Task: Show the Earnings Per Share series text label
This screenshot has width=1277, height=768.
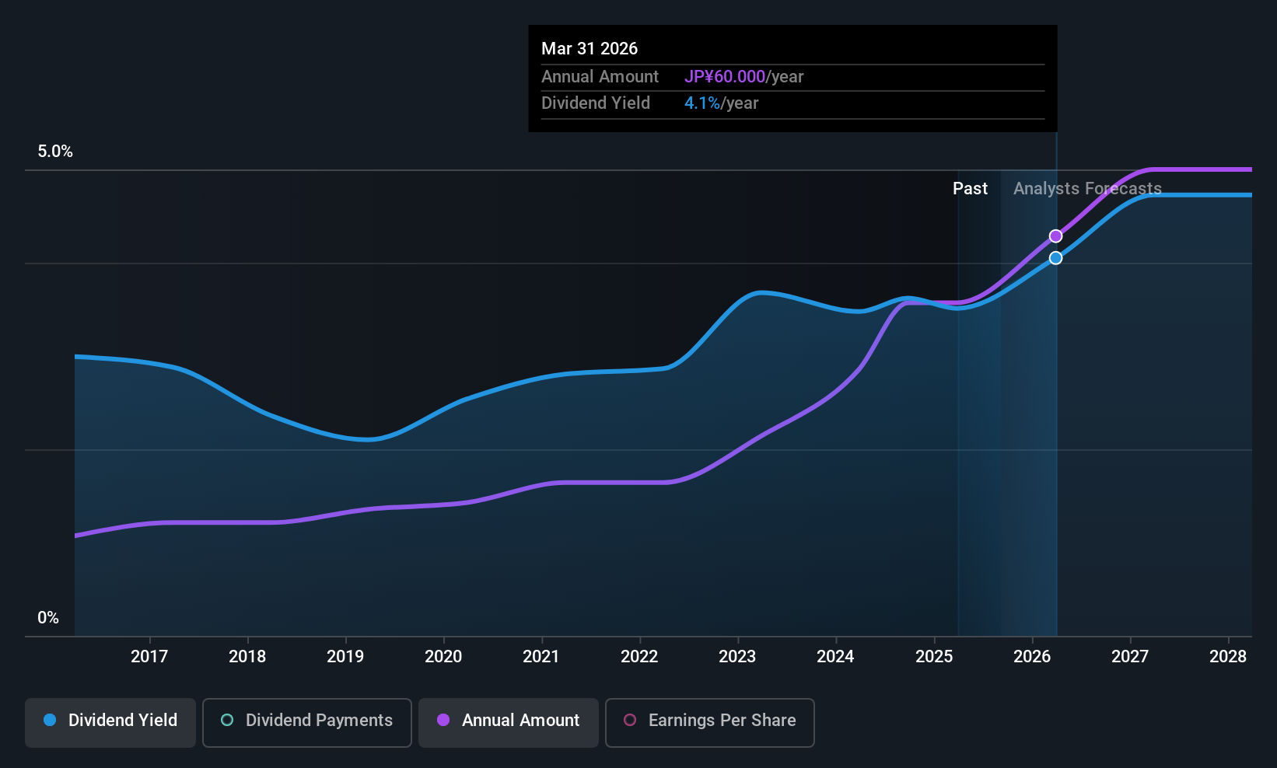Action: 722,720
